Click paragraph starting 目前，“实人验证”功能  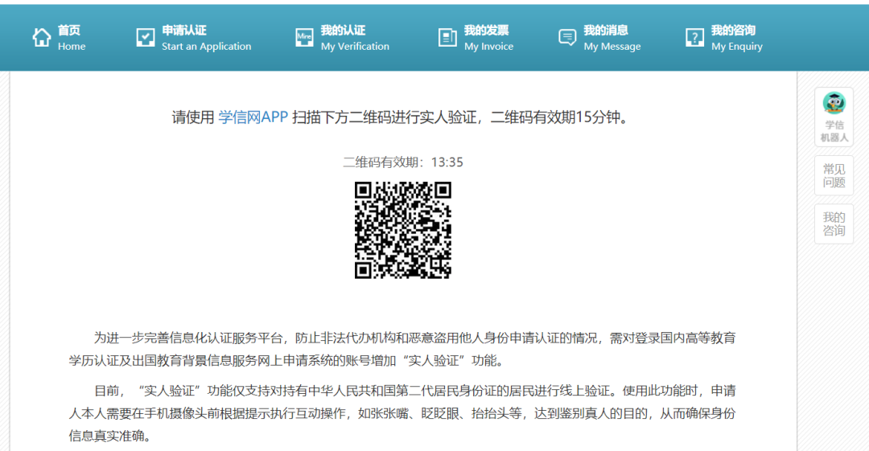[x=402, y=413]
